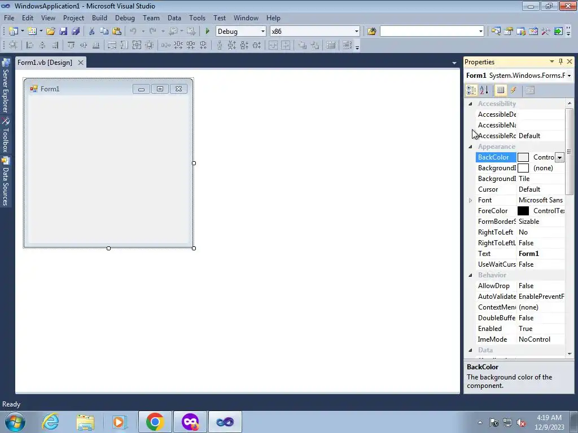Select the Cursor property row
The image size is (578, 433).
tap(520, 189)
